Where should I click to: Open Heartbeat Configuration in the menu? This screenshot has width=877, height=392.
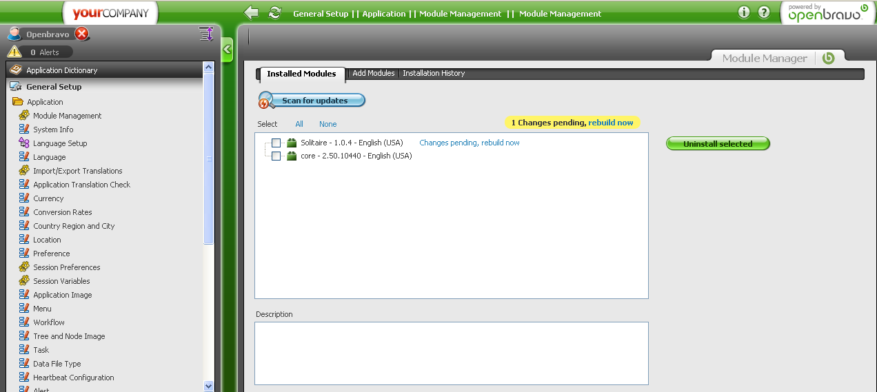tap(73, 378)
